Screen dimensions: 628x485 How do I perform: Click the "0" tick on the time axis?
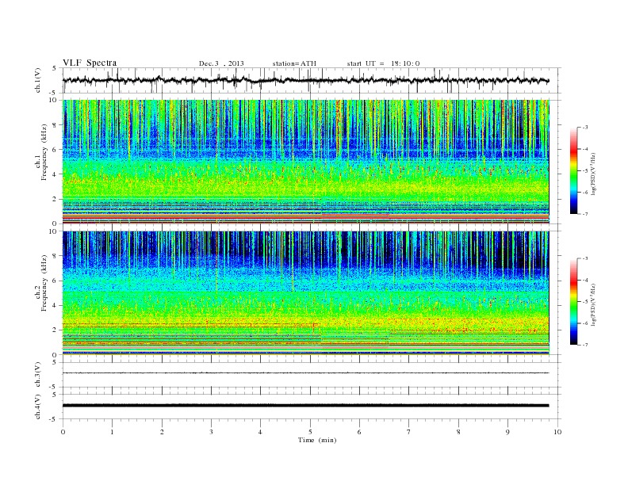click(63, 432)
